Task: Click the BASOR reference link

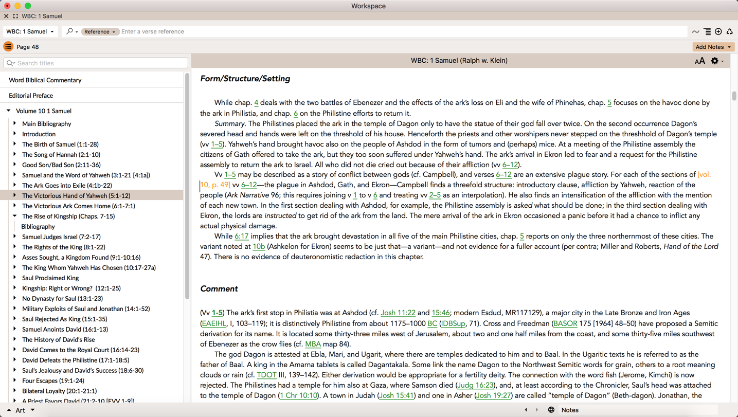Action: [x=565, y=323]
